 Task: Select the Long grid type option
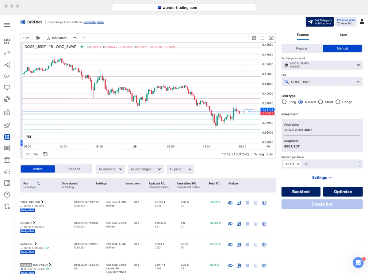[x=285, y=102]
